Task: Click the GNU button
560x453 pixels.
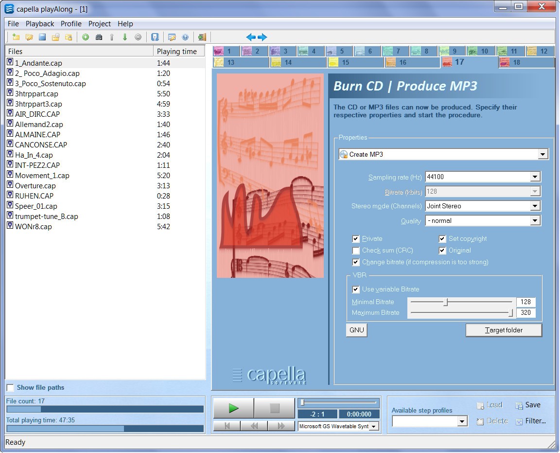Action: pyautogui.click(x=356, y=330)
